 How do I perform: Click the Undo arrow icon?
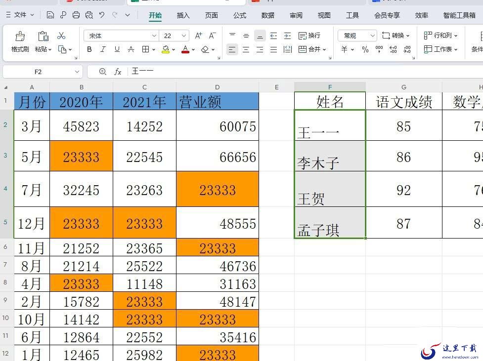tap(102, 15)
